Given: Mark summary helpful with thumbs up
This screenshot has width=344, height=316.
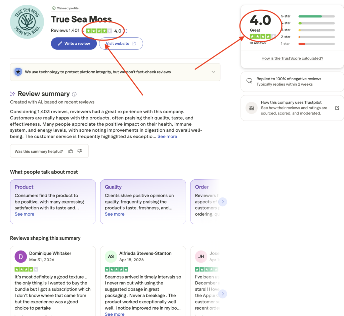Looking at the screenshot, I should click(71, 151).
